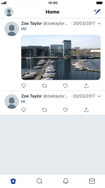Retweet the 'Hi!' tweet with marina photo
The height and width of the screenshot is (188, 105).
point(44,86)
